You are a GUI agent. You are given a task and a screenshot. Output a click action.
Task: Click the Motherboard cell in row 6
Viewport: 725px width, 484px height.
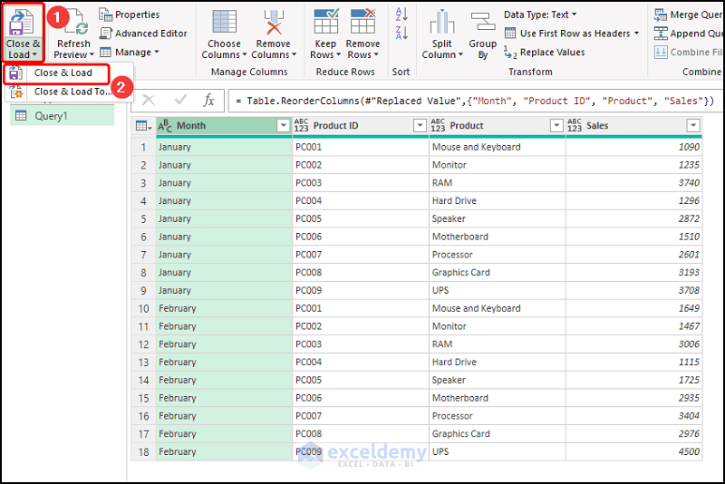pos(497,237)
